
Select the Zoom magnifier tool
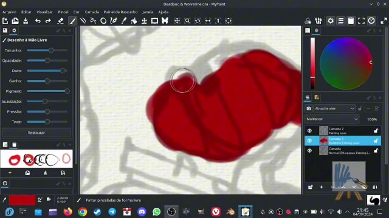pos(187,21)
